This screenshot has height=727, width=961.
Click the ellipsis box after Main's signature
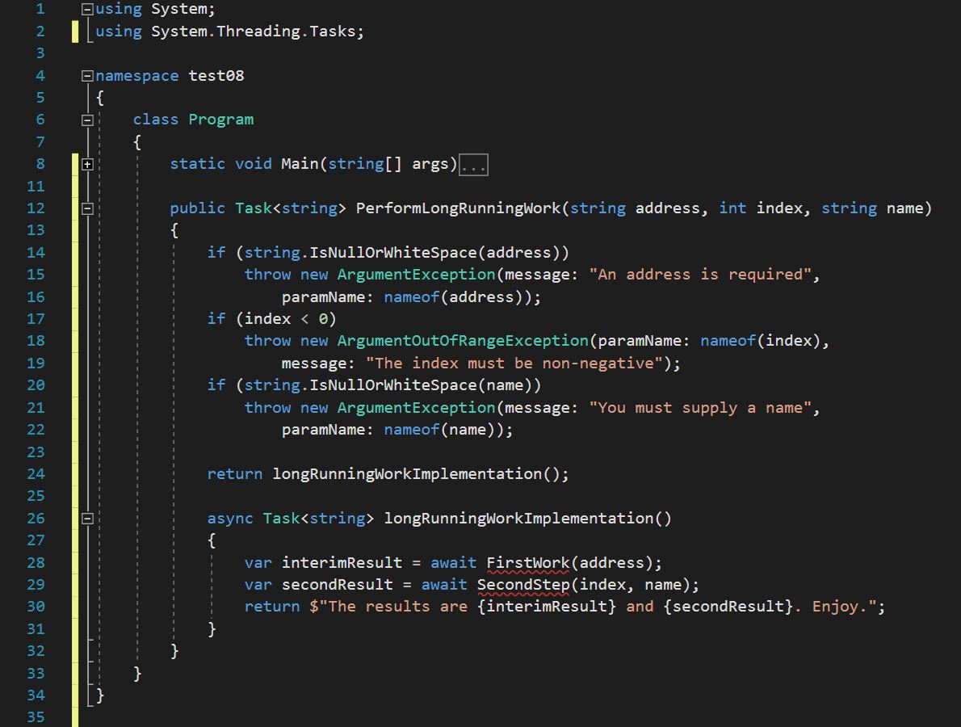[x=473, y=164]
